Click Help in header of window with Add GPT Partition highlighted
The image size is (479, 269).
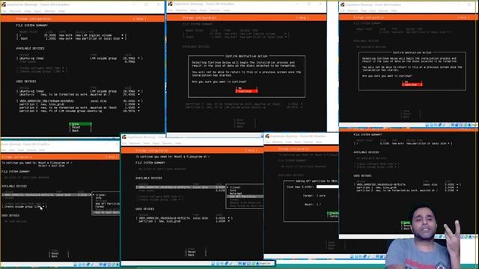(x=251, y=150)
